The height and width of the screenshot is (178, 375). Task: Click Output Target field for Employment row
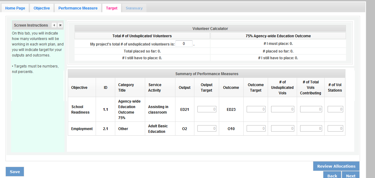(207, 129)
